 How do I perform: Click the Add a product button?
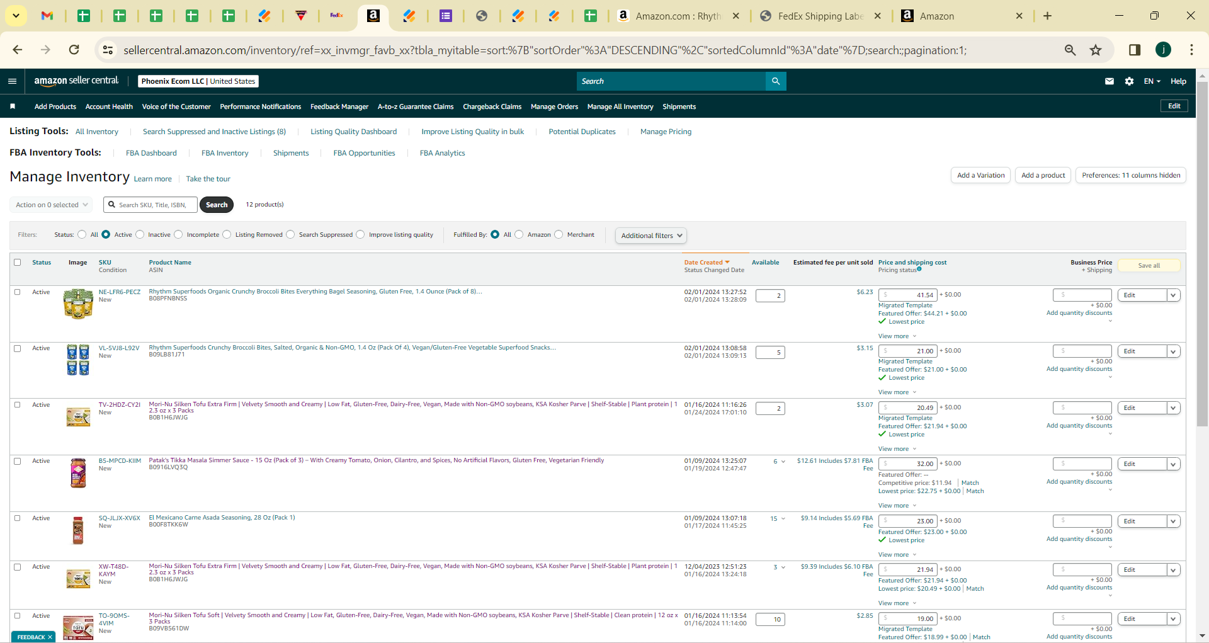pos(1043,175)
